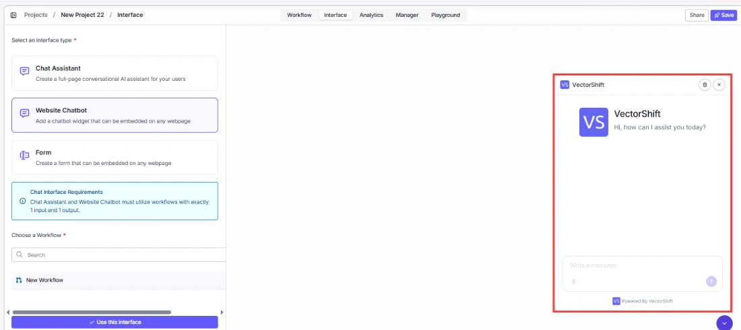This screenshot has width=741, height=330.
Task: Close the chatbot widget
Action: (719, 85)
